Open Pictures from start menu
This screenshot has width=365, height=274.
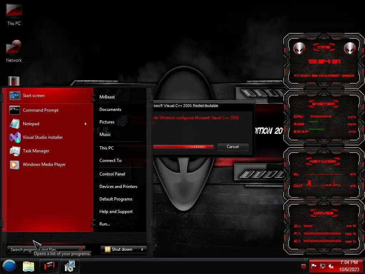tap(107, 122)
